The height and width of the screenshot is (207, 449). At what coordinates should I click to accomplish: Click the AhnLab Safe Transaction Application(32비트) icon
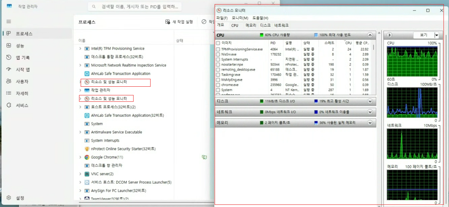coord(87,115)
